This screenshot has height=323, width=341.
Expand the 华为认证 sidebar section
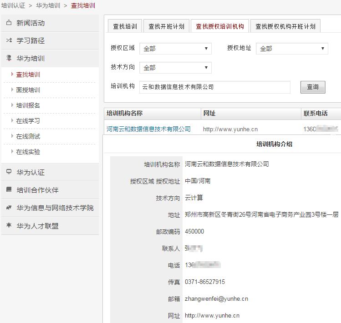(50, 172)
